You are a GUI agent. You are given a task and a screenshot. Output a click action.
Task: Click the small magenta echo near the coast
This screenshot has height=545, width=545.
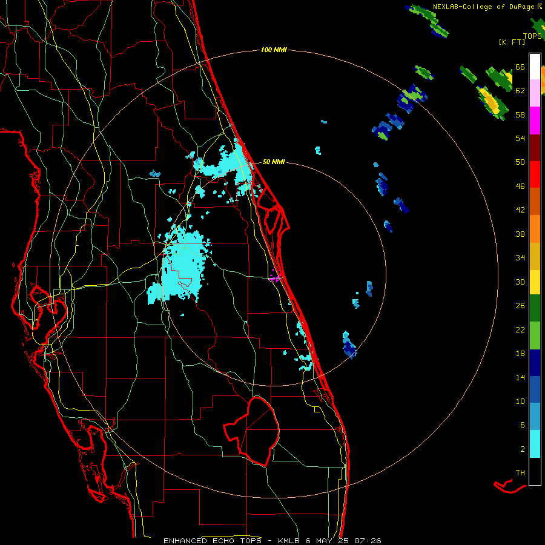coord(274,277)
